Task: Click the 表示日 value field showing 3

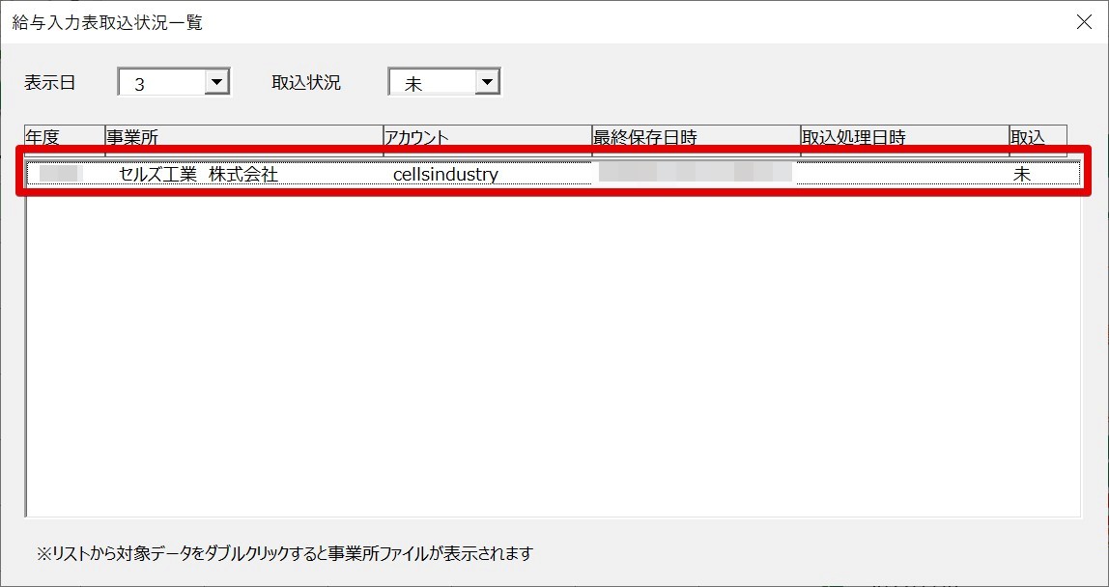Action: pyautogui.click(x=162, y=82)
